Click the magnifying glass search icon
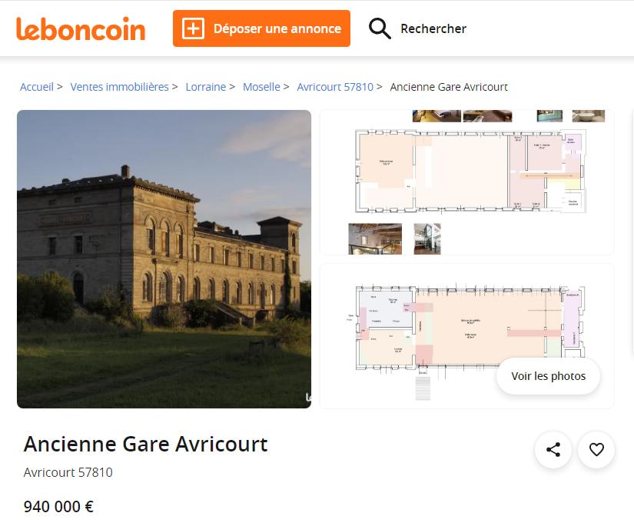 pyautogui.click(x=380, y=28)
